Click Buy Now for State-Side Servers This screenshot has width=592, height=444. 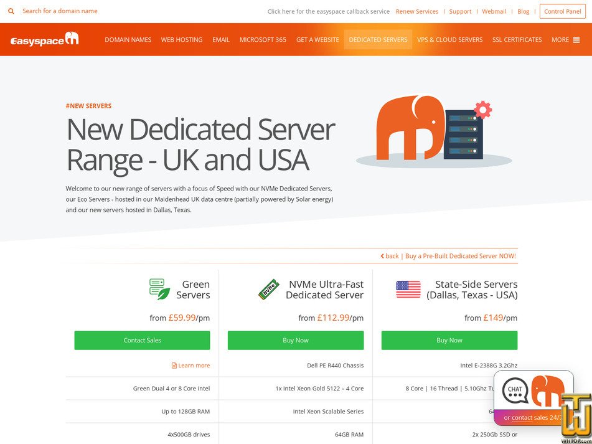tap(449, 340)
